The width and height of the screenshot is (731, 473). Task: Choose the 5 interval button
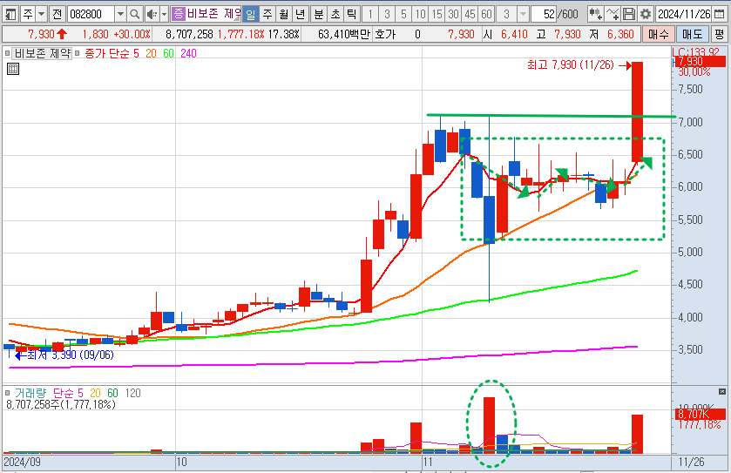click(x=403, y=15)
